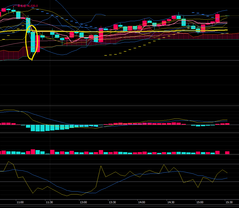Click the yellow oscillator spike after 13:00
The width and height of the screenshot is (239, 208).
(101, 166)
